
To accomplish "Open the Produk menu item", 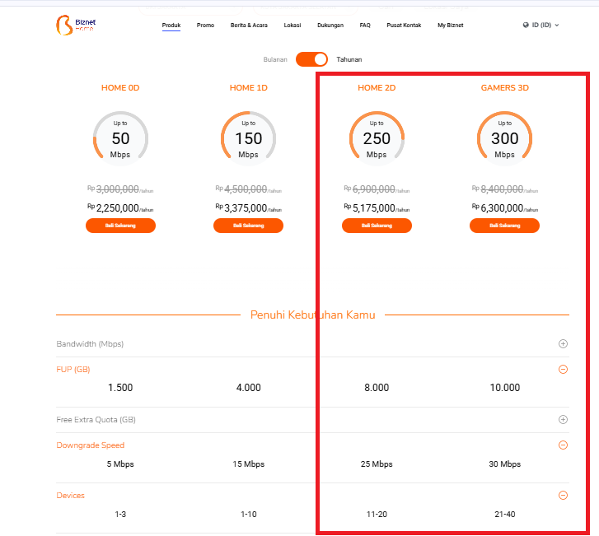I will pos(171,26).
